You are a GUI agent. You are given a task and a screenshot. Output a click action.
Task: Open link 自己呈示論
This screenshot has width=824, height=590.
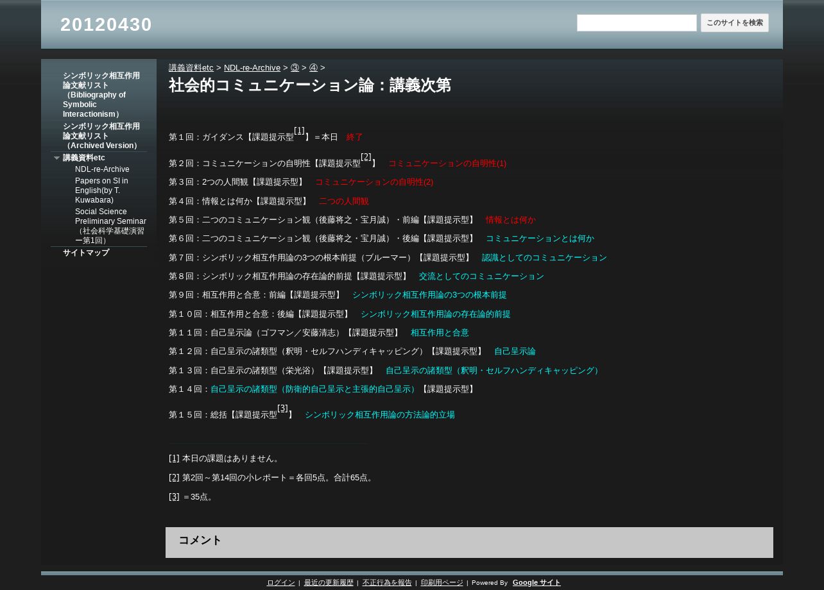pyautogui.click(x=515, y=351)
